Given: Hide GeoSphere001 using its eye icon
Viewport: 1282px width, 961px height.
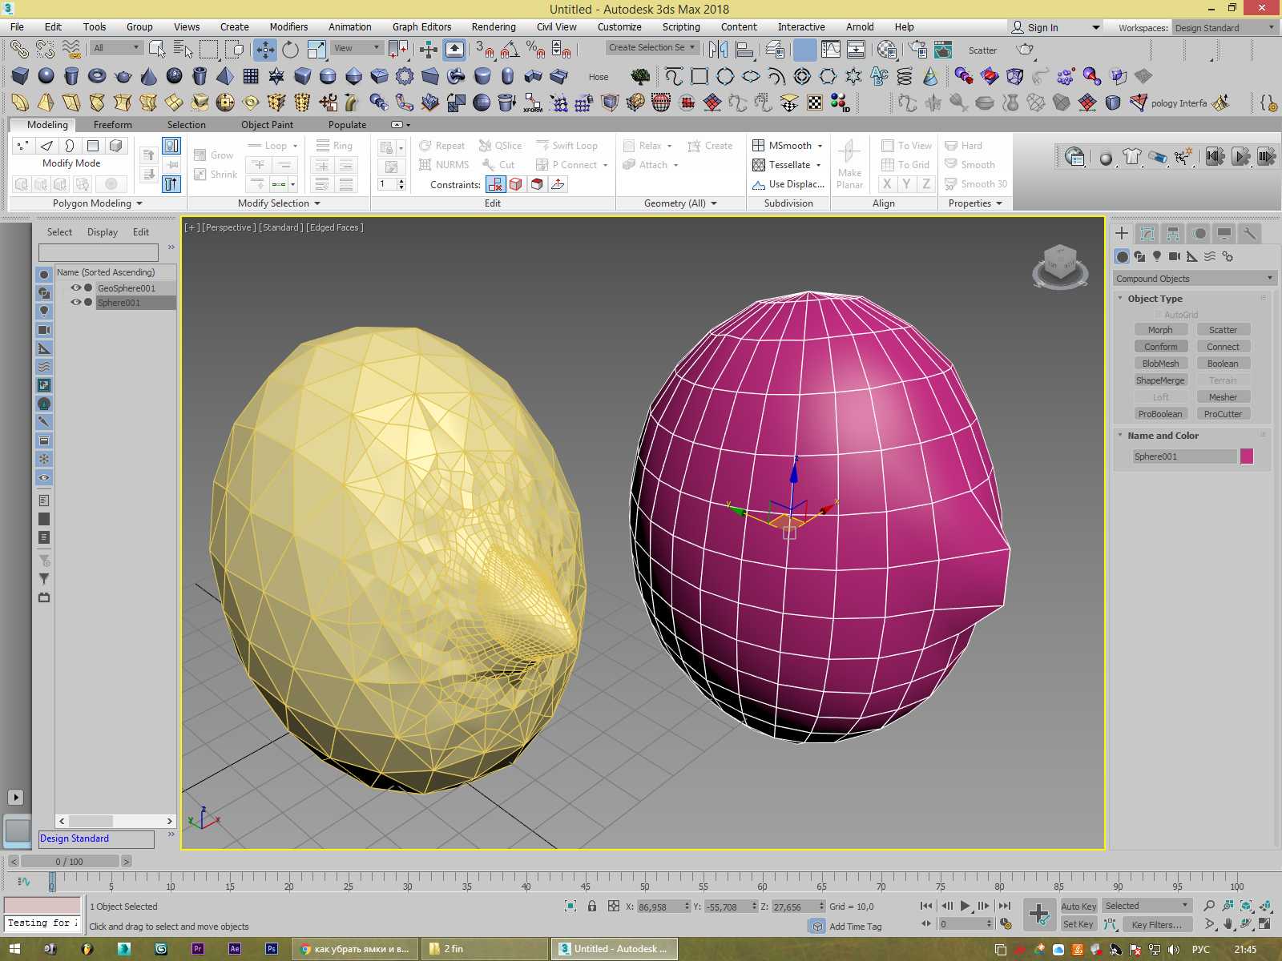Looking at the screenshot, I should pyautogui.click(x=75, y=287).
